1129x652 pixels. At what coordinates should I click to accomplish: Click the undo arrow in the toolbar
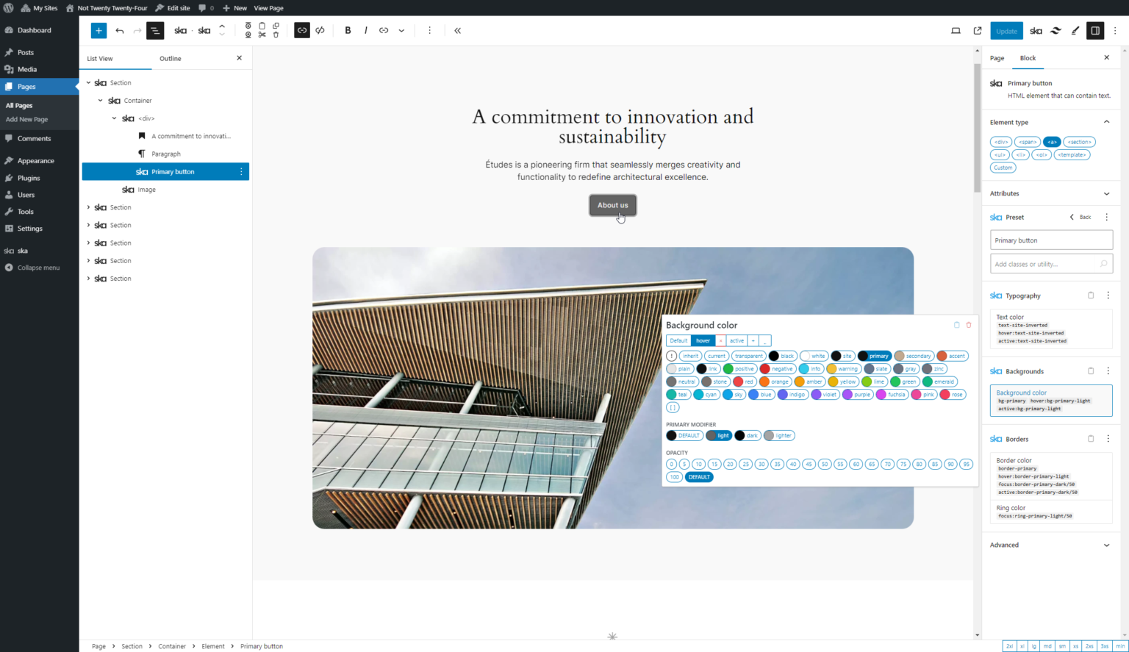click(x=120, y=30)
